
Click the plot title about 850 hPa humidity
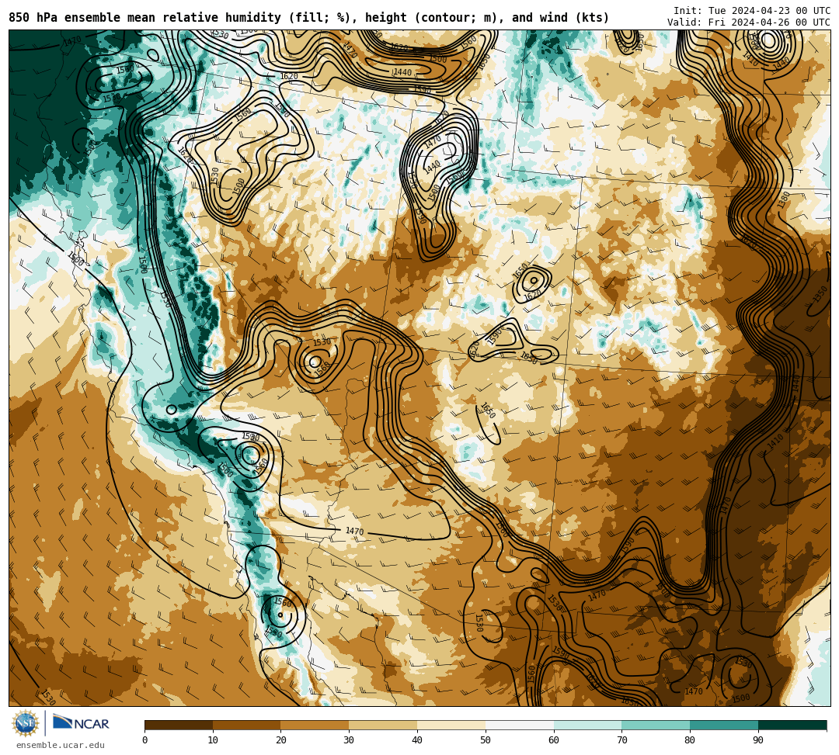tap(308, 18)
